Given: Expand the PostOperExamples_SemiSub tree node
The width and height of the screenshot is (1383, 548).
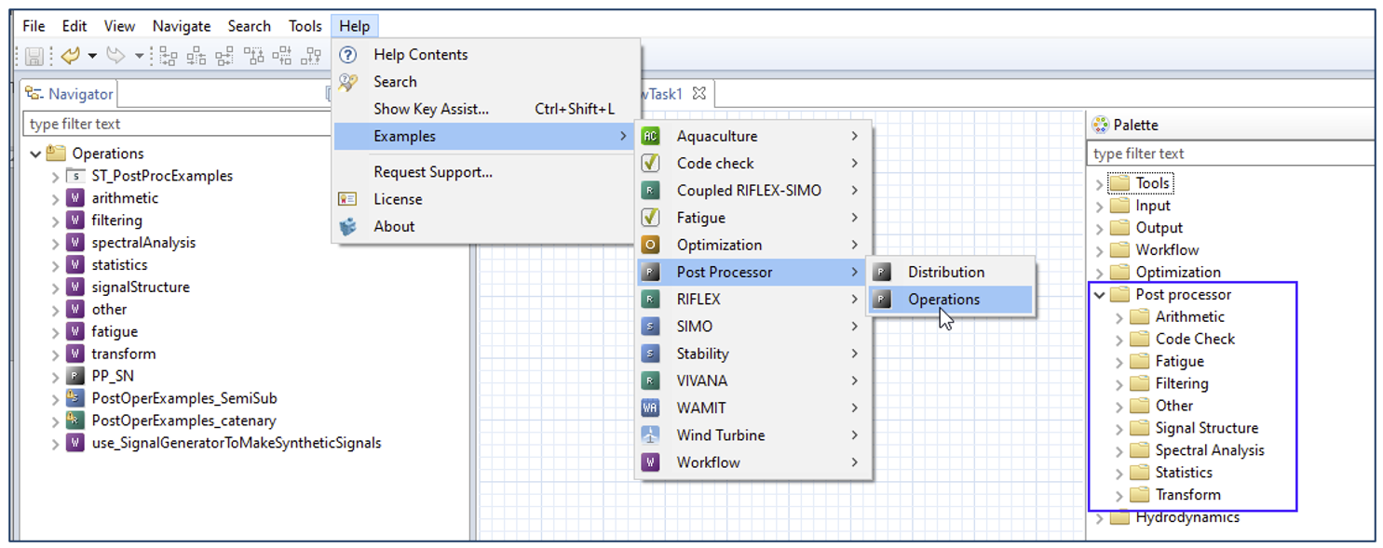Looking at the screenshot, I should (x=55, y=399).
